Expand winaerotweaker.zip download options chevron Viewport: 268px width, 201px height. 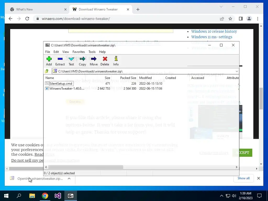69,178
